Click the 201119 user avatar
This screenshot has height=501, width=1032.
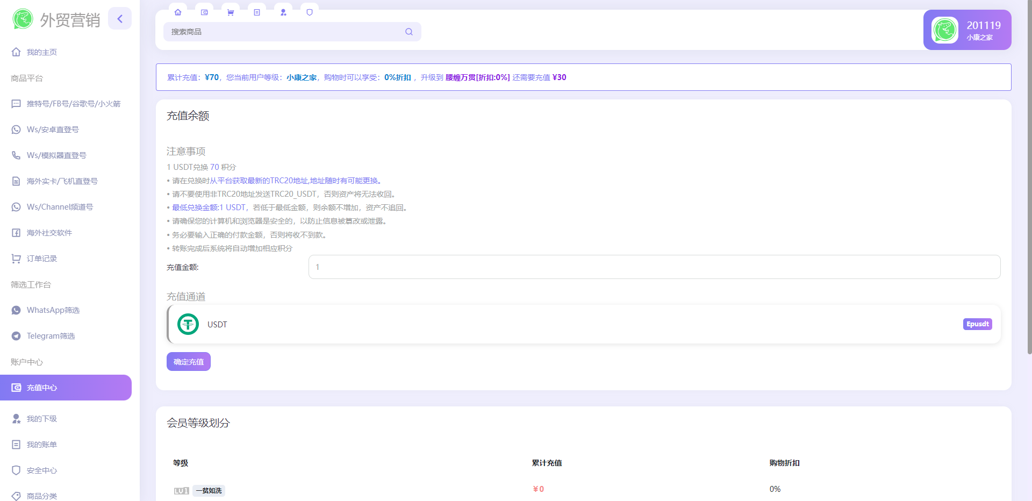point(944,30)
